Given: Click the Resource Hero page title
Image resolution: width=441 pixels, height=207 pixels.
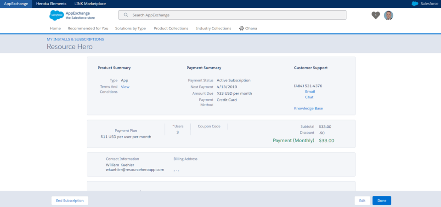Looking at the screenshot, I should [69, 46].
